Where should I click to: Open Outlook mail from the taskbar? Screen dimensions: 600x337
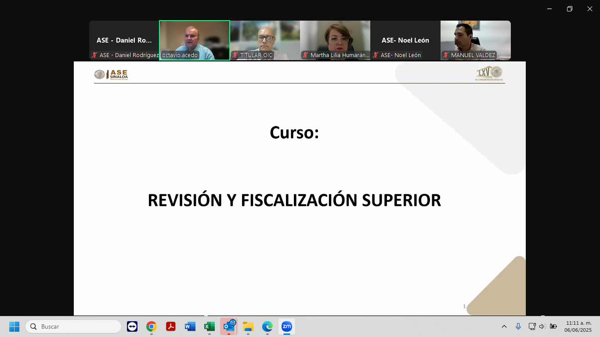pos(229,326)
